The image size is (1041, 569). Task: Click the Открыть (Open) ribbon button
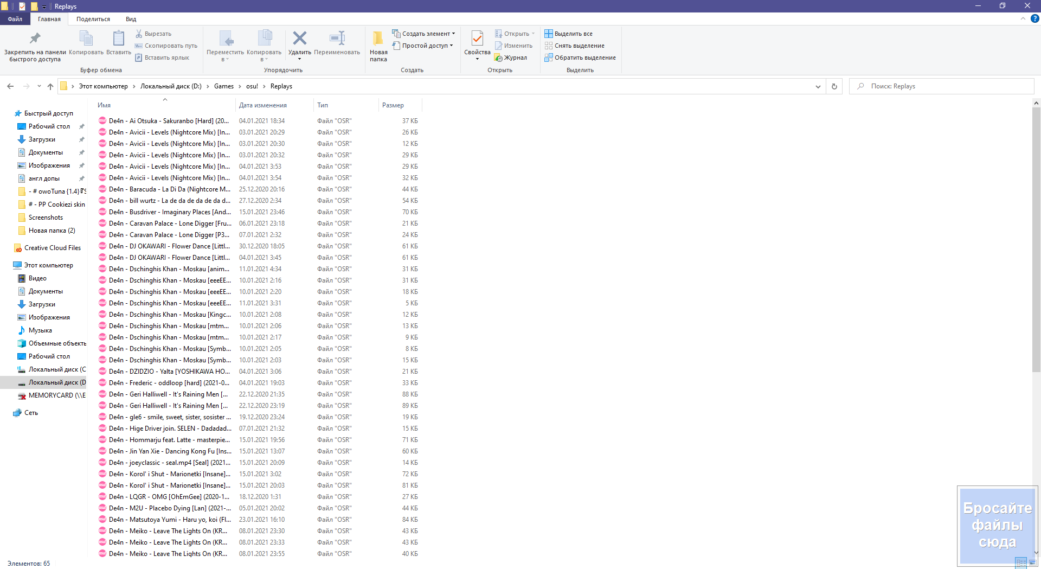pos(515,34)
